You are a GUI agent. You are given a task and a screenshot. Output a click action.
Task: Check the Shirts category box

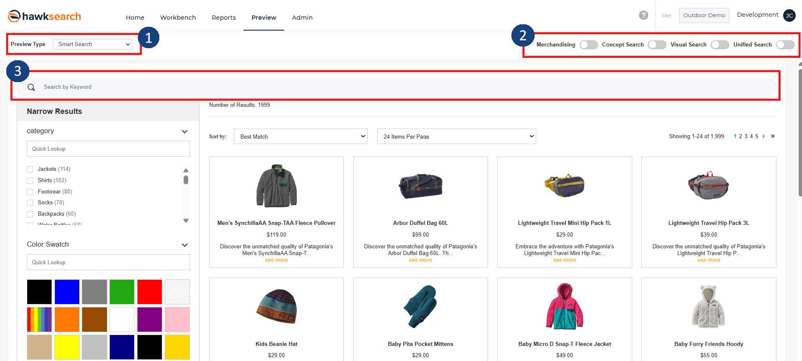point(30,180)
